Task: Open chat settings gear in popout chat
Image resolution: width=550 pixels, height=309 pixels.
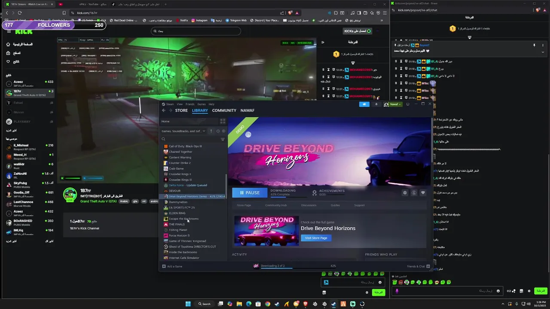Action: [528, 291]
